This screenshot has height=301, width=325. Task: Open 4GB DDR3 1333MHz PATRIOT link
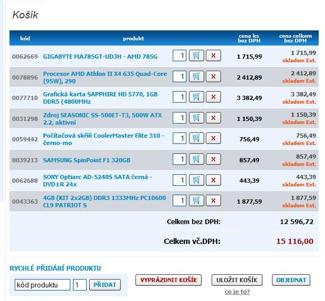click(x=104, y=202)
